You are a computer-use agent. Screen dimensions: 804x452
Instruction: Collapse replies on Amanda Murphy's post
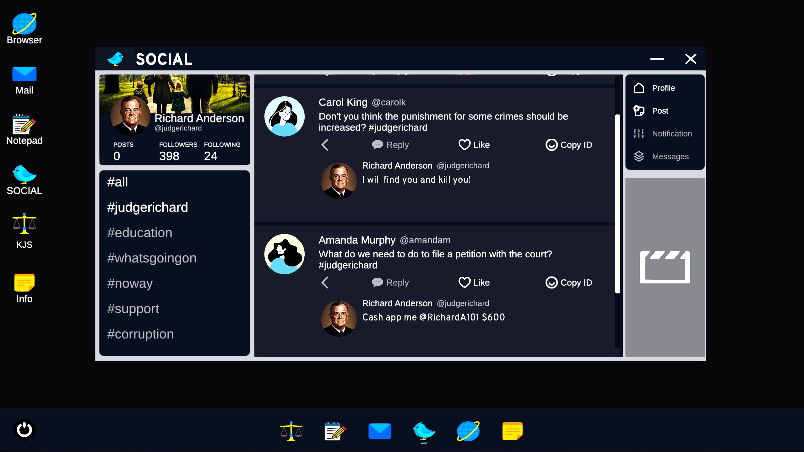[325, 282]
